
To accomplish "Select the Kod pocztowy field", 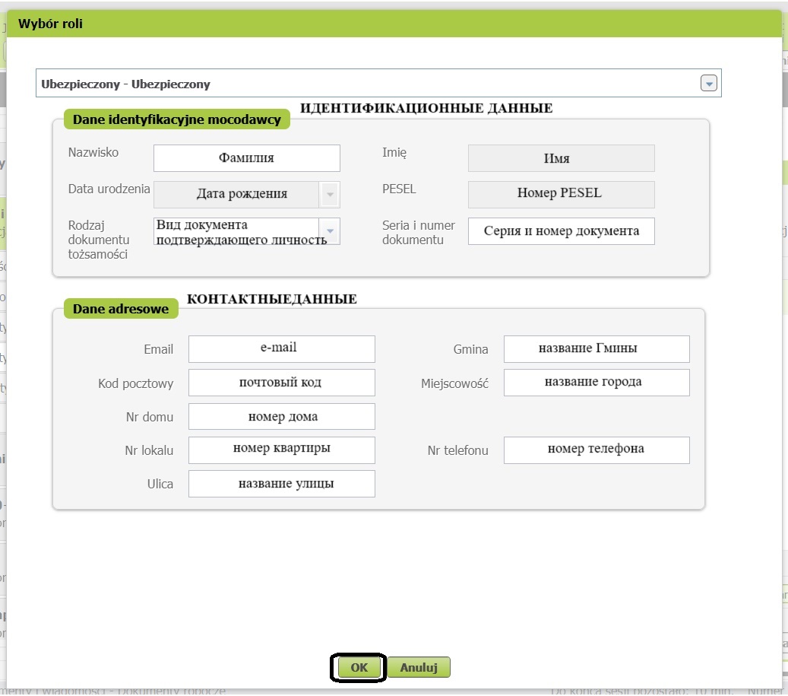I will point(281,383).
